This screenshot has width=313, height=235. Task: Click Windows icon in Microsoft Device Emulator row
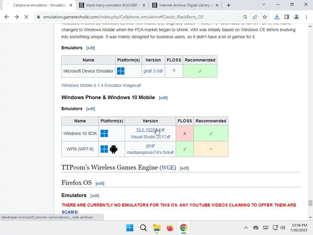(x=120, y=71)
